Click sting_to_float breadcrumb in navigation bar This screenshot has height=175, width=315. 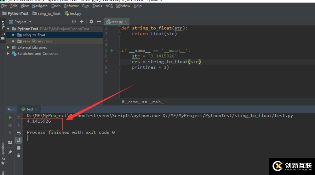click(46, 13)
